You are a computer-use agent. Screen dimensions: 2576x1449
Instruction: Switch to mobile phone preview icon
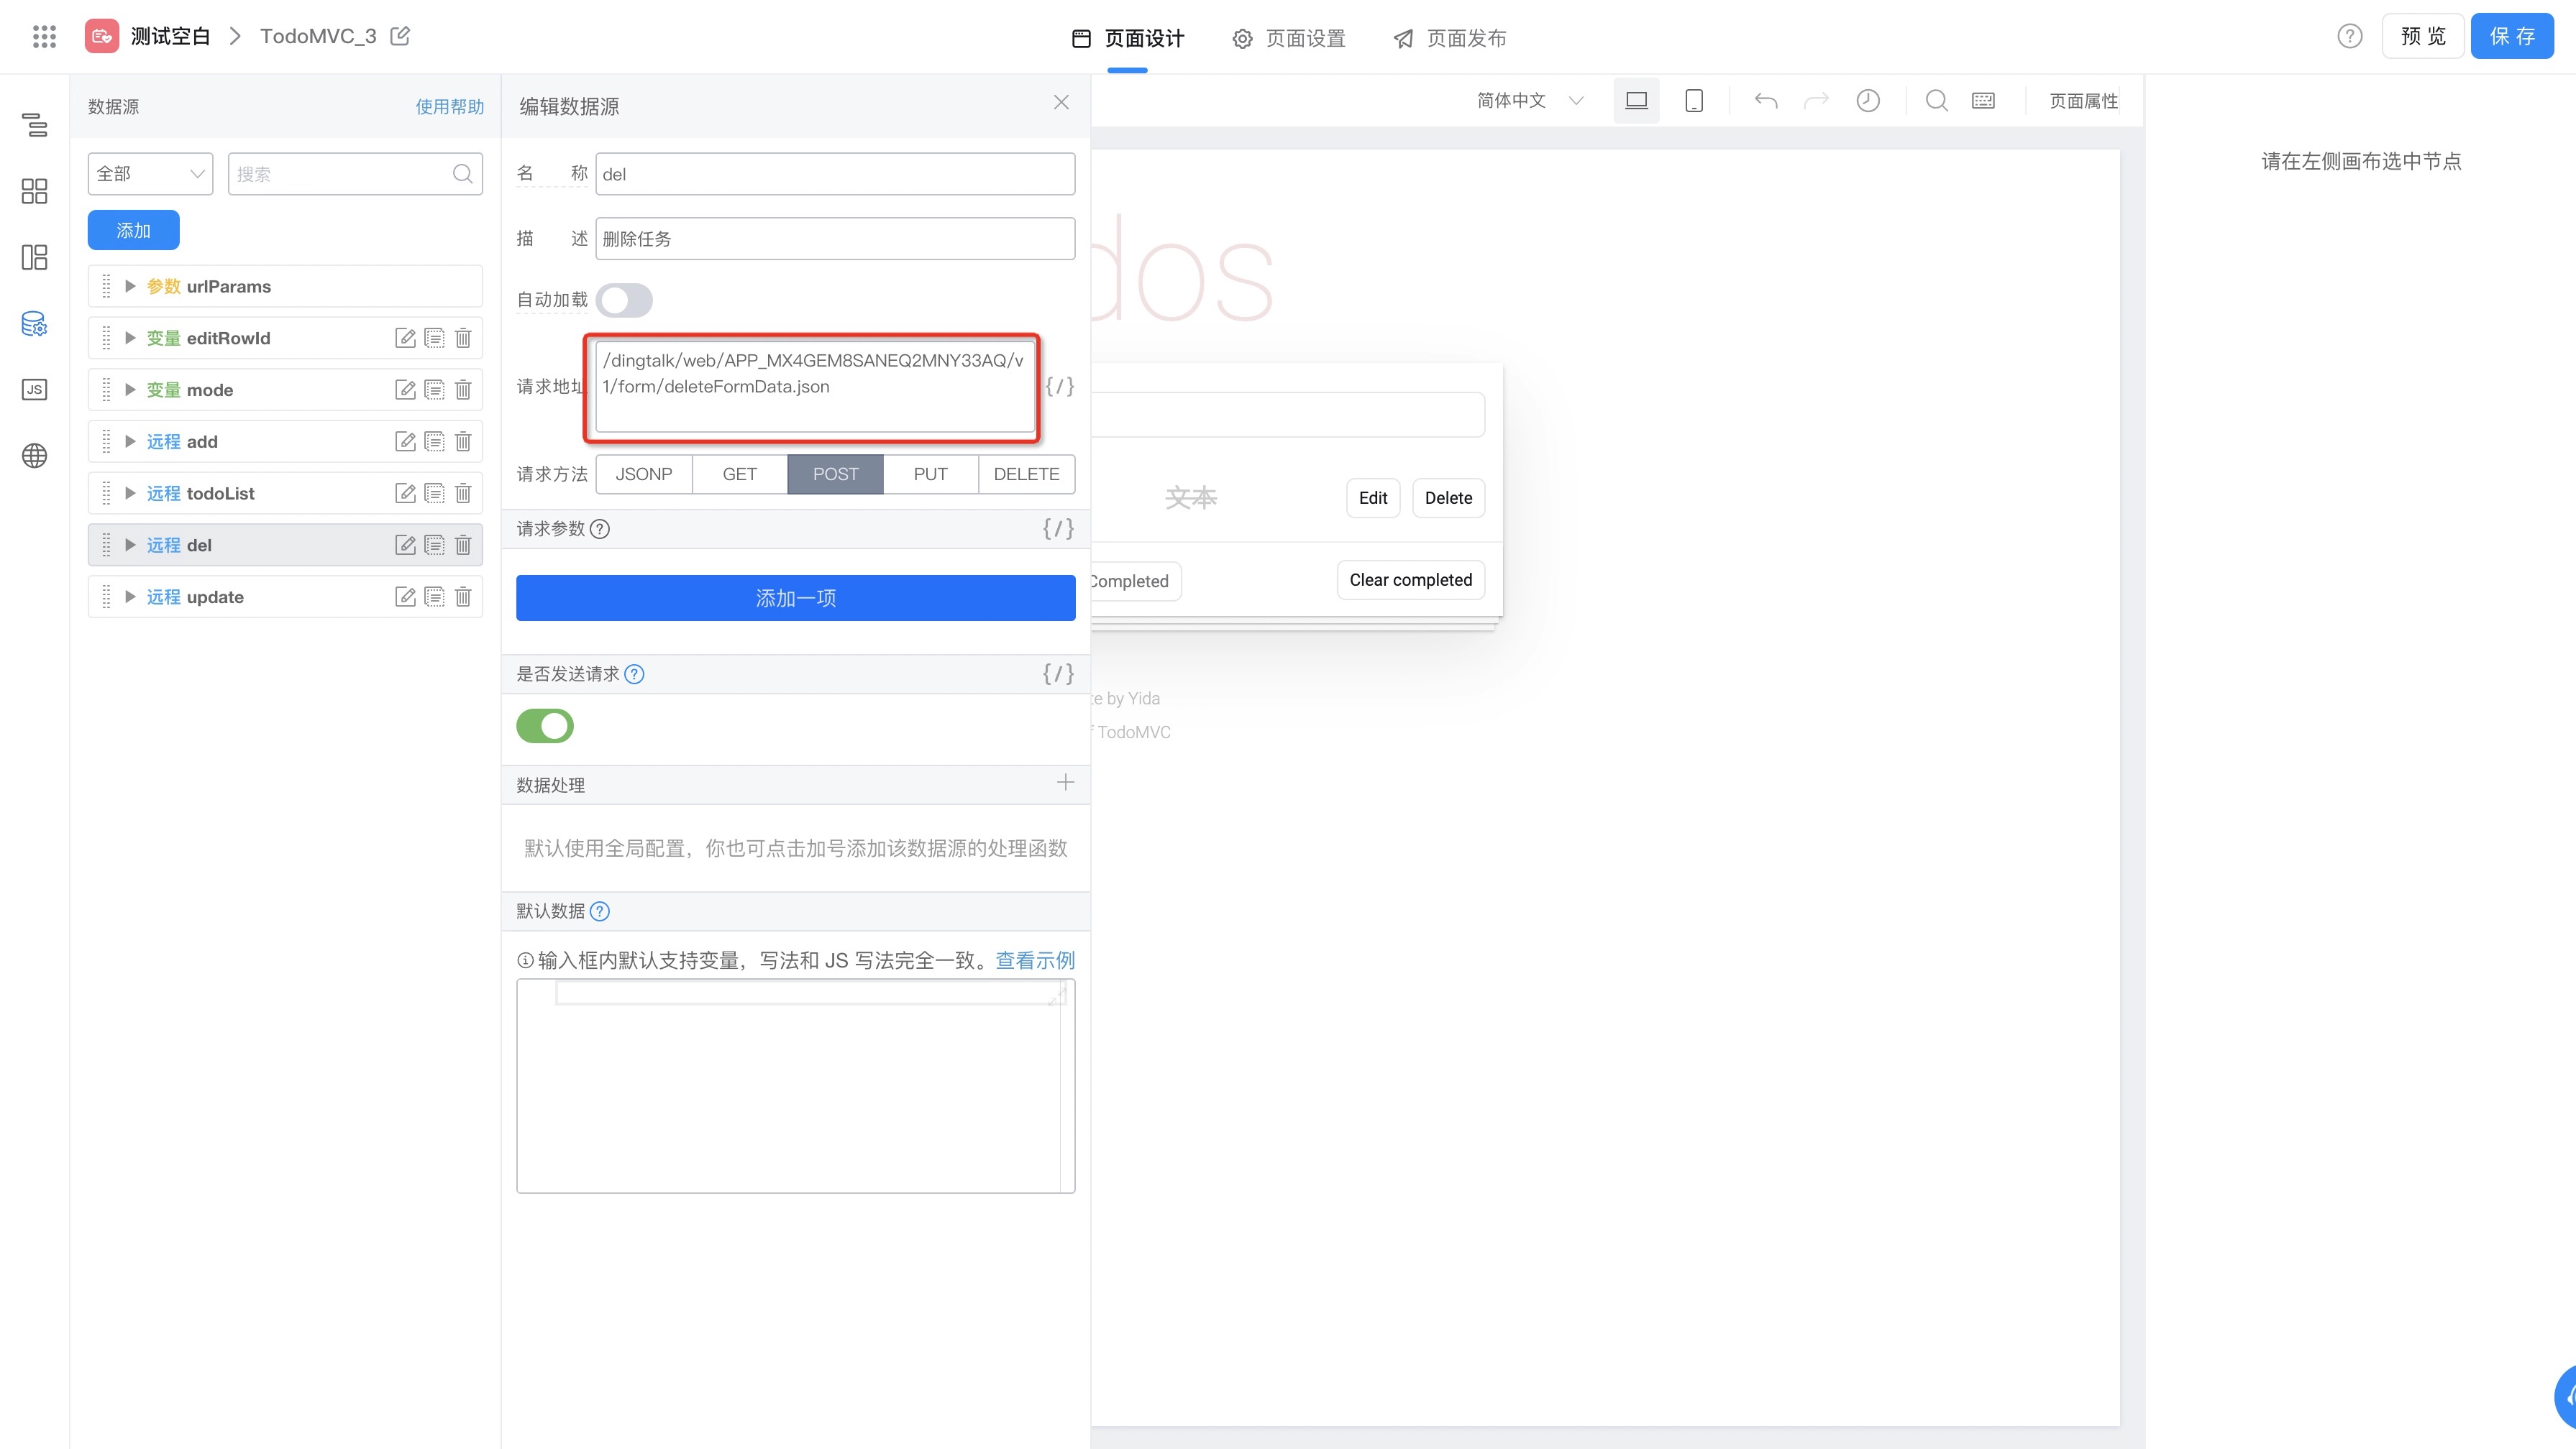tap(1694, 101)
